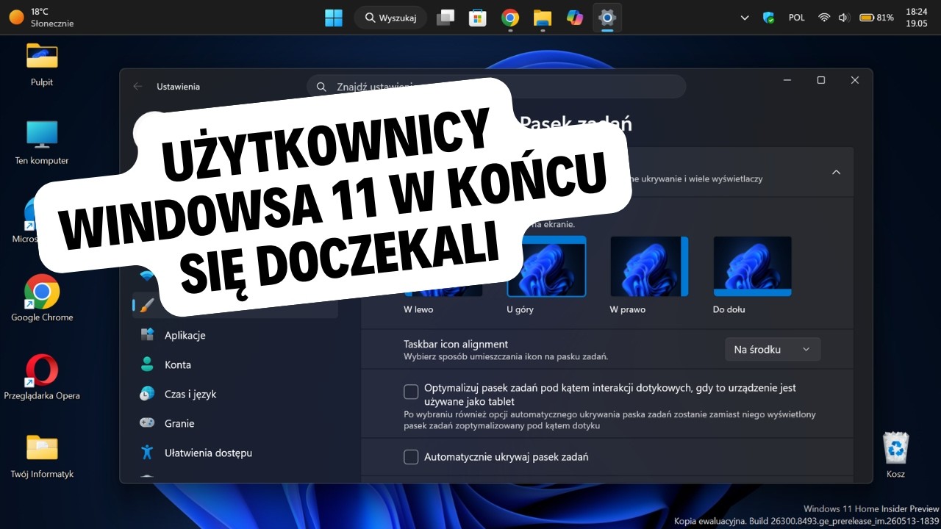Select the Twój Informatyk desktop folder
Screen dimensions: 941x529
[42, 456]
